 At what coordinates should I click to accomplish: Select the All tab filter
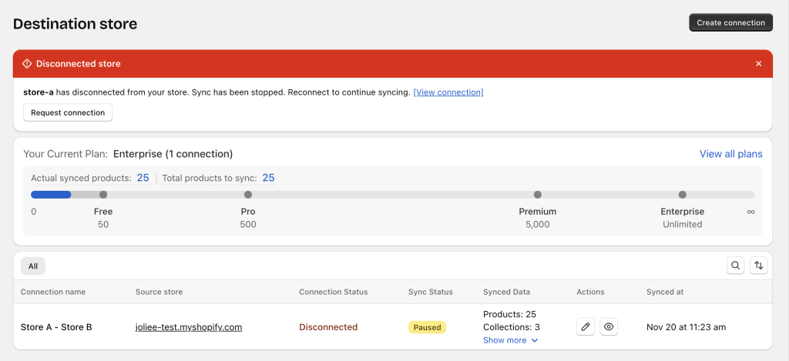pos(33,266)
